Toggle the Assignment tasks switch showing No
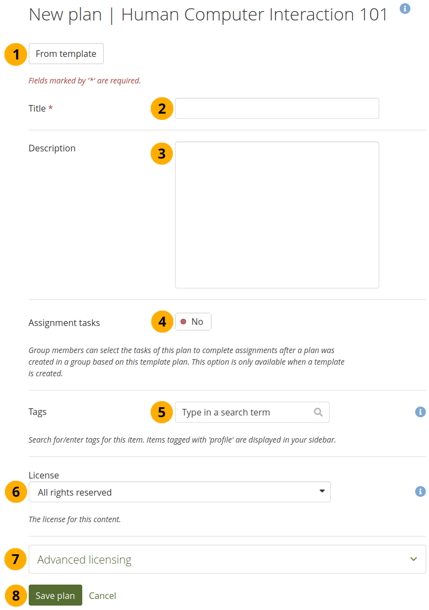The height and width of the screenshot is (610, 429). click(193, 322)
